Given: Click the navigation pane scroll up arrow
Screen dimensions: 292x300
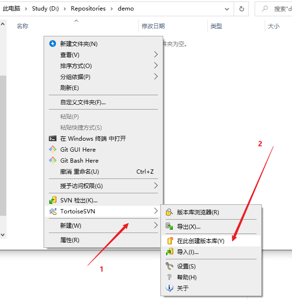Looking at the screenshot, I should 3,24.
